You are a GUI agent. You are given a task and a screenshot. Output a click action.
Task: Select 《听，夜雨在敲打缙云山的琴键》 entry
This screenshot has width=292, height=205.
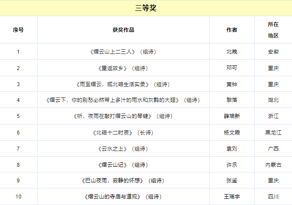(114, 116)
